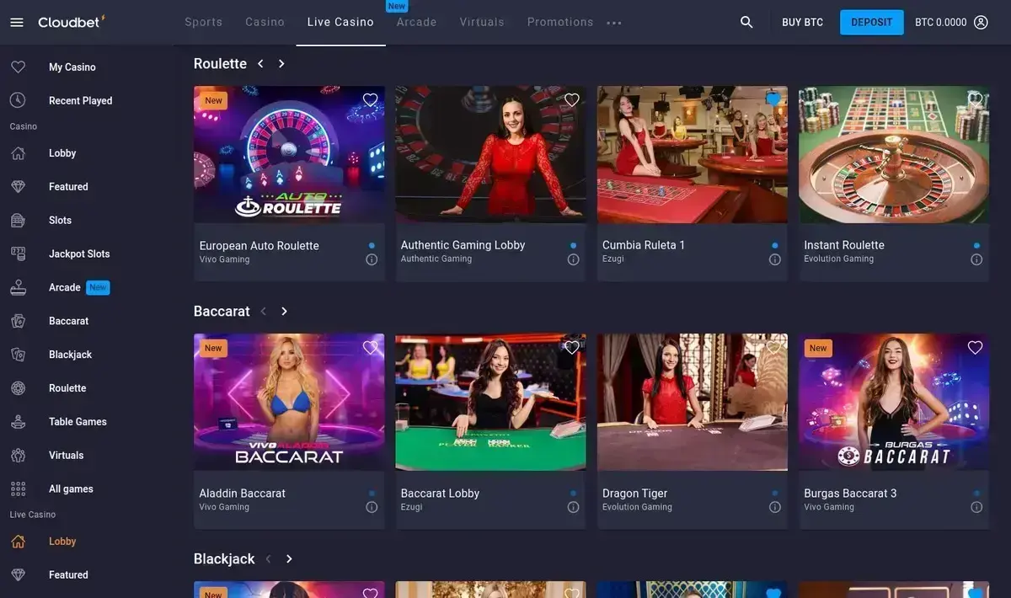
Task: Click the Table Games icon
Action: point(18,421)
